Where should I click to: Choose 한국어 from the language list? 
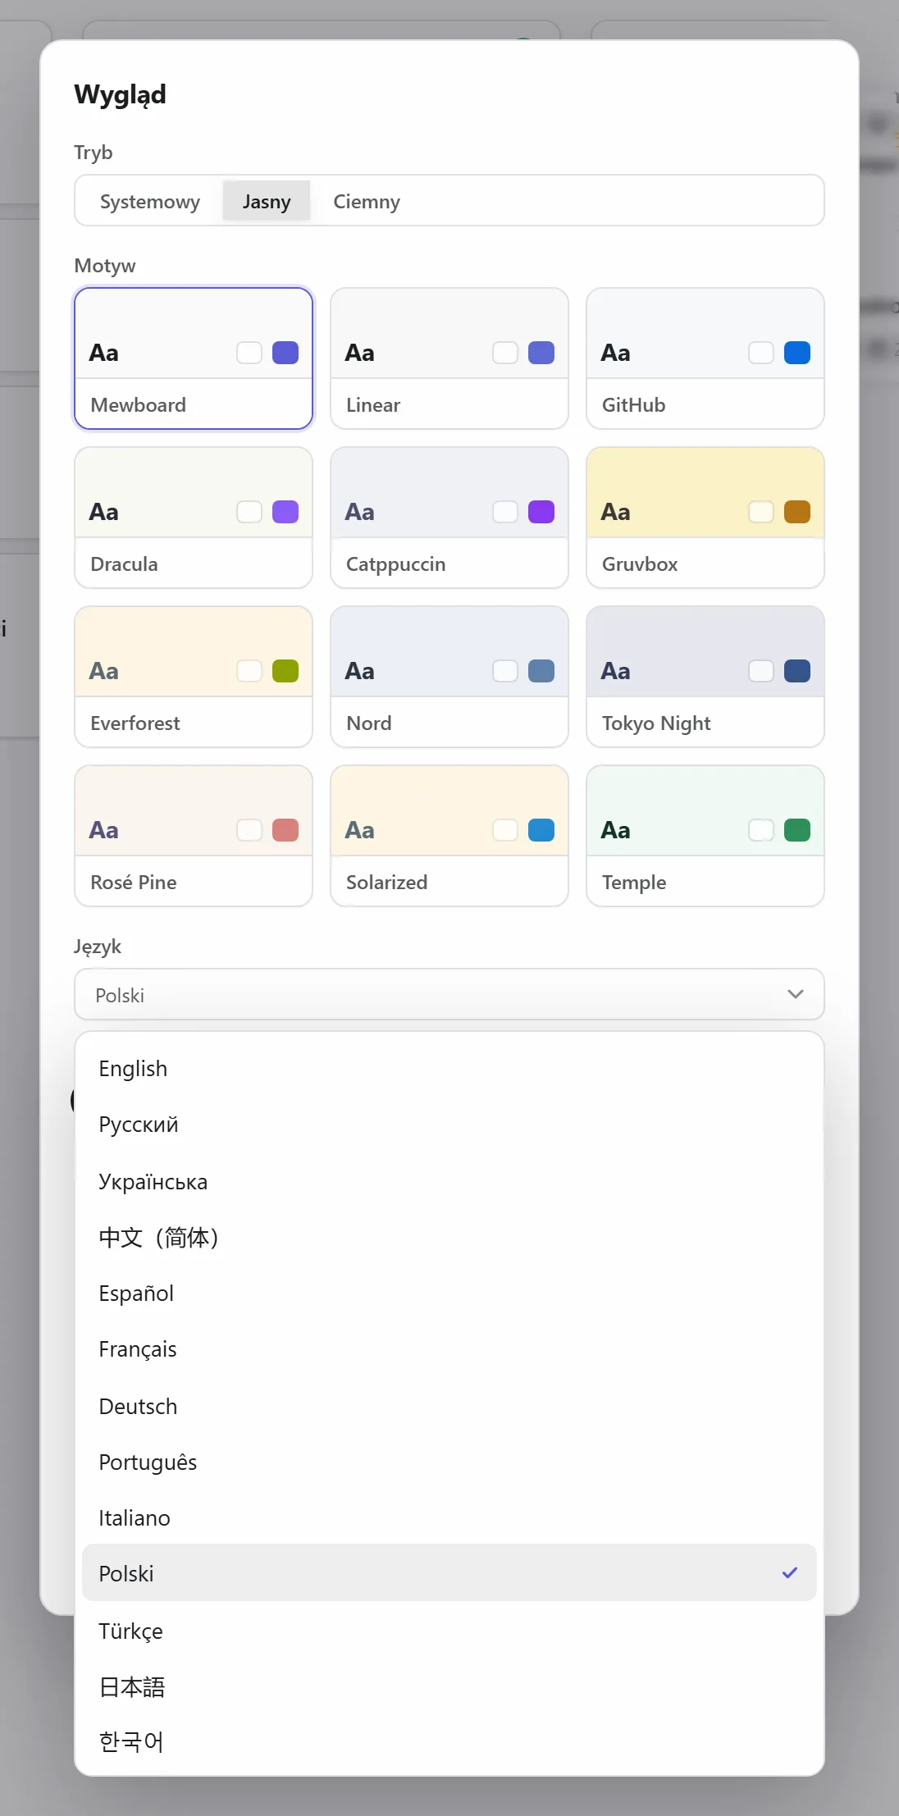coord(449,1741)
